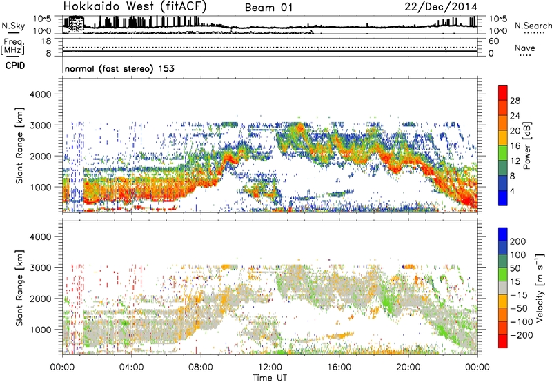Select the 'Freq. [MHz]' axis label

point(13,47)
